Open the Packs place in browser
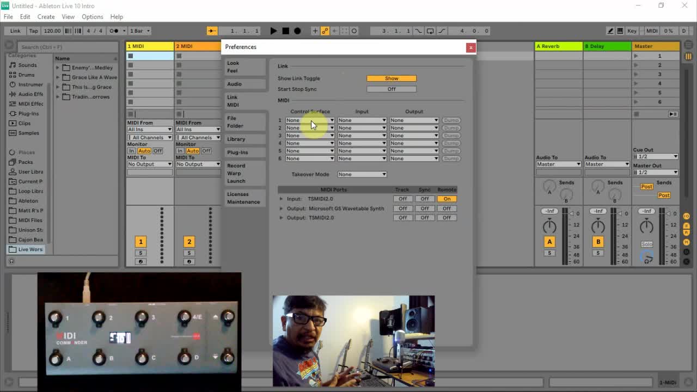697x392 pixels. (26, 162)
